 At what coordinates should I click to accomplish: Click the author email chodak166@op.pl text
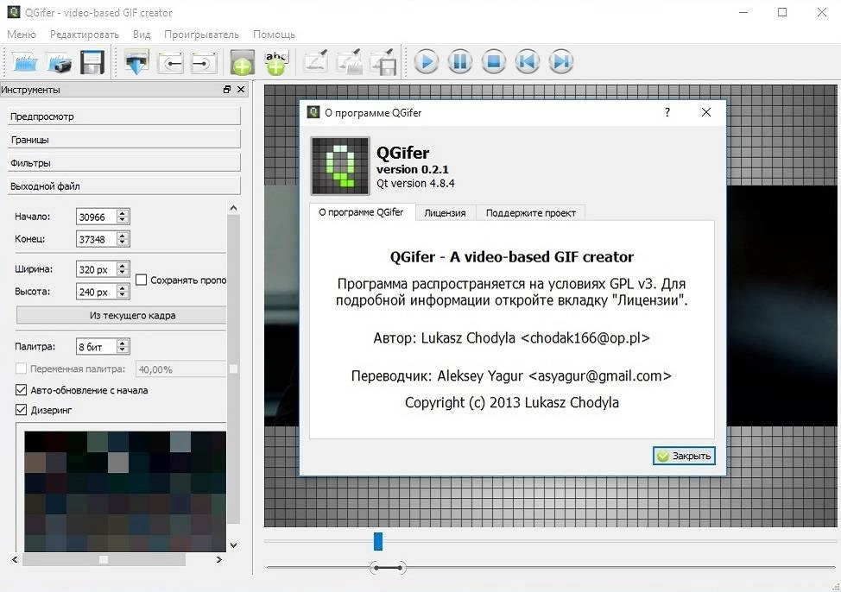click(585, 337)
